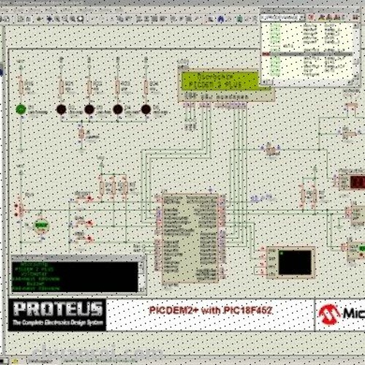This screenshot has width=365, height=365.
Task: Click the source window horizontal scroll left arrow
Action: click(x=264, y=82)
